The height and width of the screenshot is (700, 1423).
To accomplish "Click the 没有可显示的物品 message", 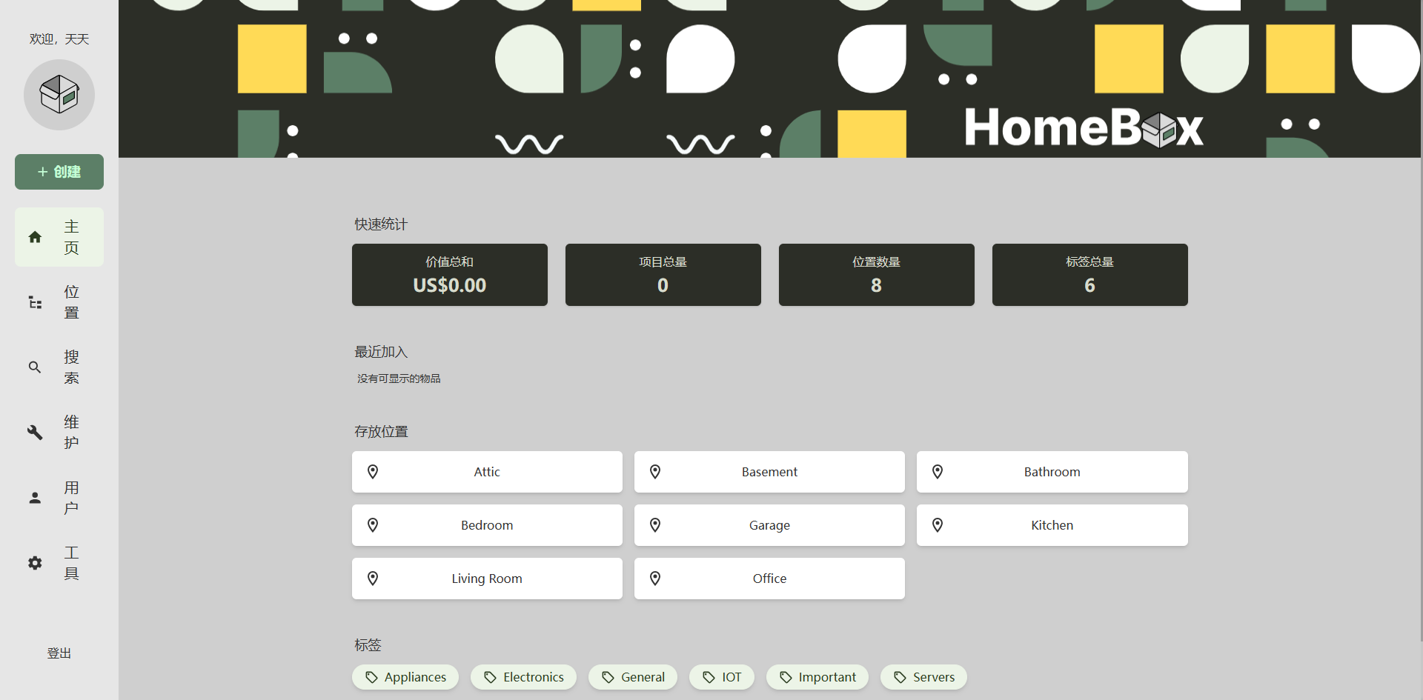I will pyautogui.click(x=399, y=379).
